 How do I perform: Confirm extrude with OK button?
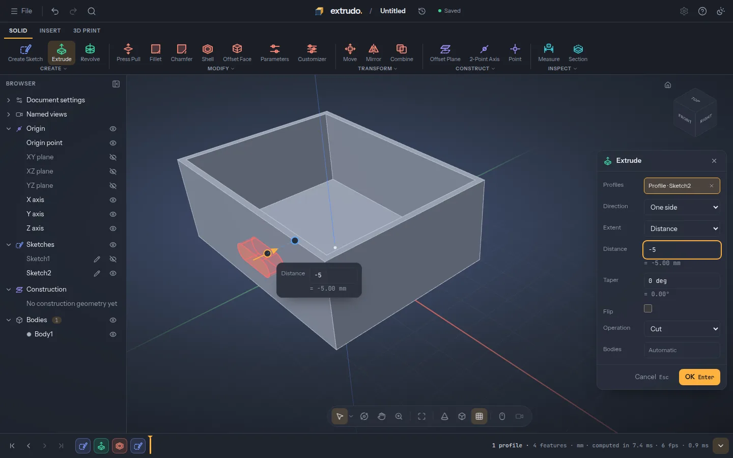pos(699,377)
